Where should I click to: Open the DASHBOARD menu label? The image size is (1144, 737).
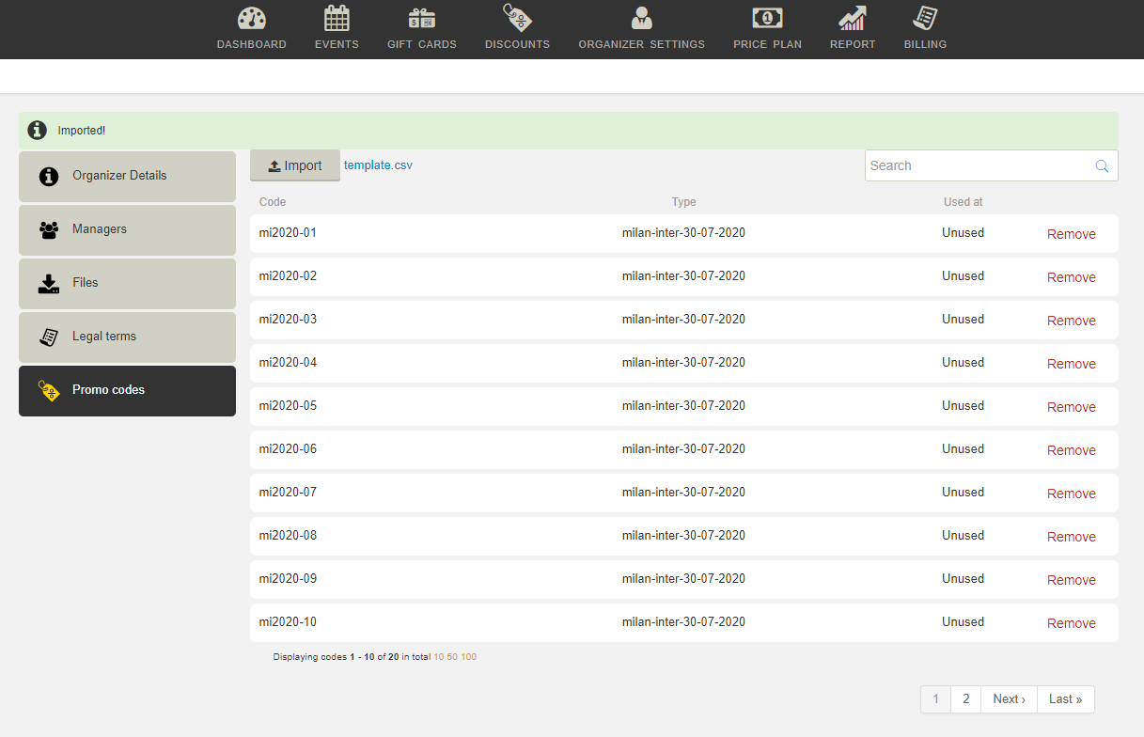click(252, 44)
